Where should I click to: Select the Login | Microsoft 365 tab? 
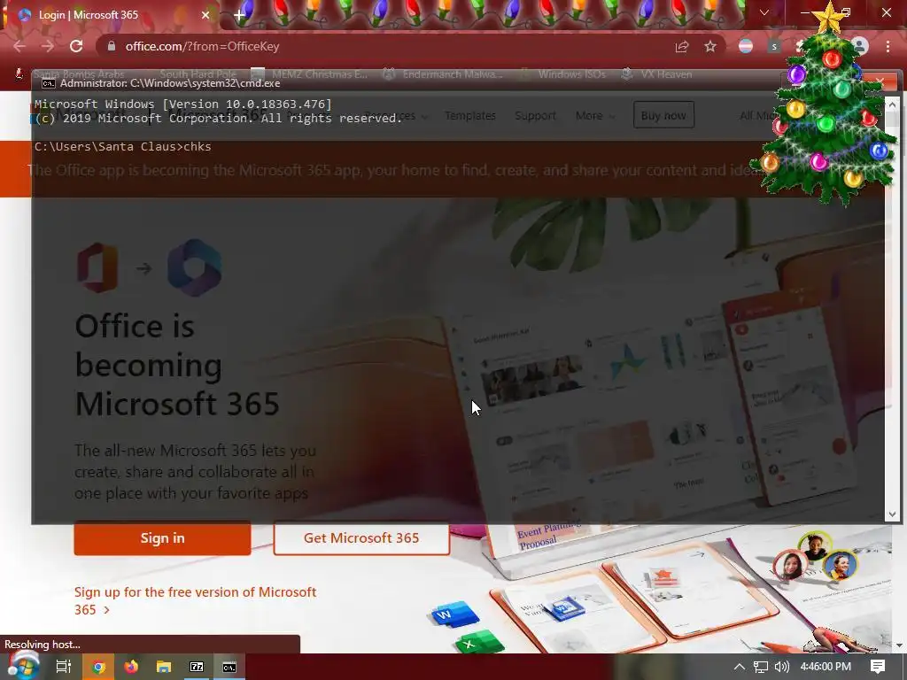(x=110, y=15)
